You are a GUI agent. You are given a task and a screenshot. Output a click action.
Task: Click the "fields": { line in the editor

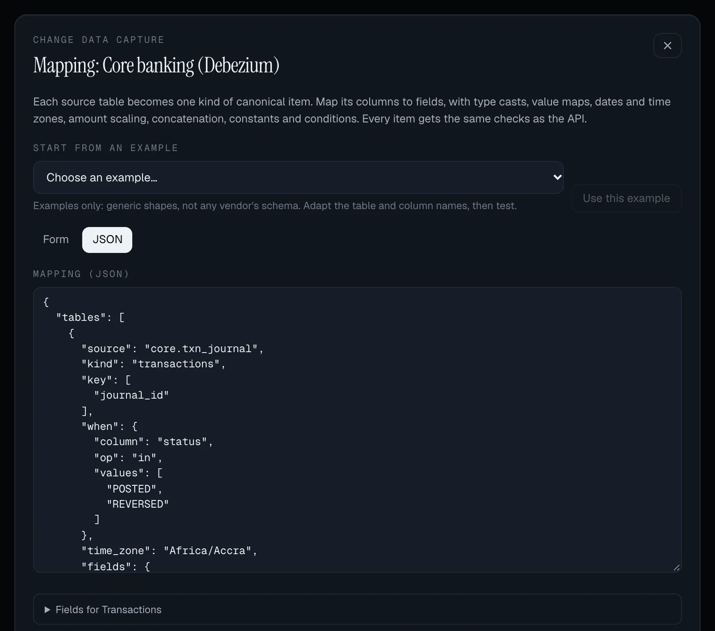click(116, 566)
